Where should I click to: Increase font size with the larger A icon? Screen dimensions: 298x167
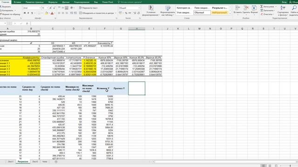coord(51,8)
